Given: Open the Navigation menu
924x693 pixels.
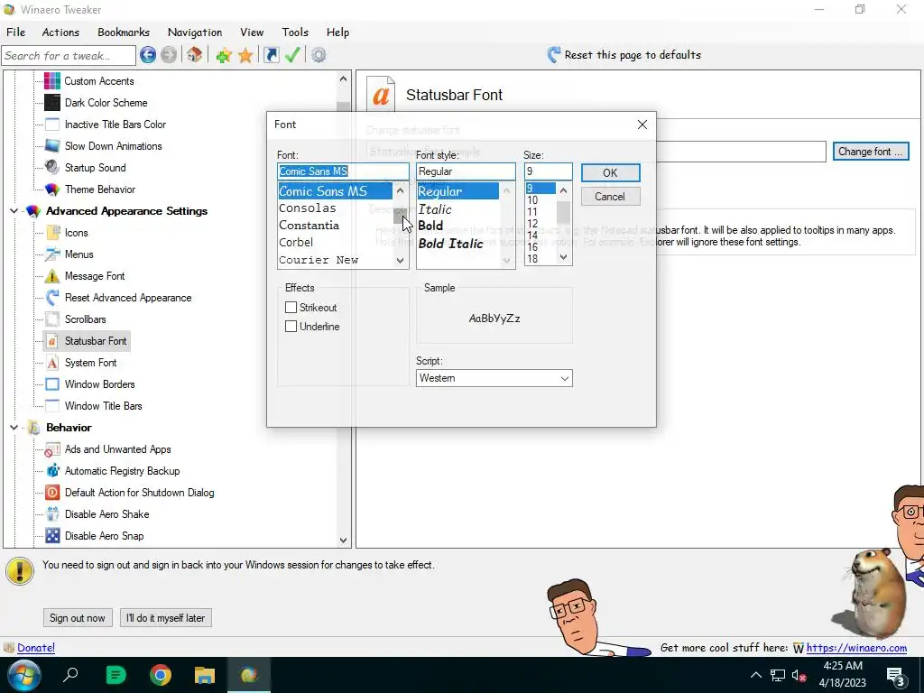Looking at the screenshot, I should [195, 32].
